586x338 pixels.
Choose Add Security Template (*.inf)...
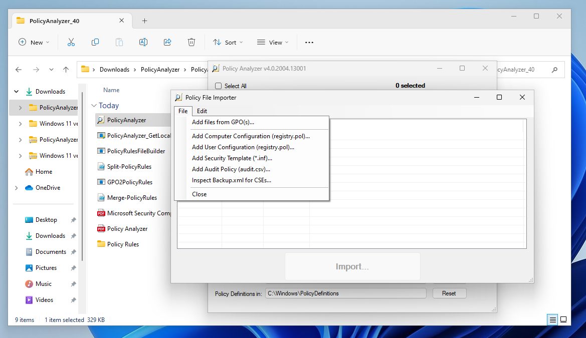(x=232, y=158)
